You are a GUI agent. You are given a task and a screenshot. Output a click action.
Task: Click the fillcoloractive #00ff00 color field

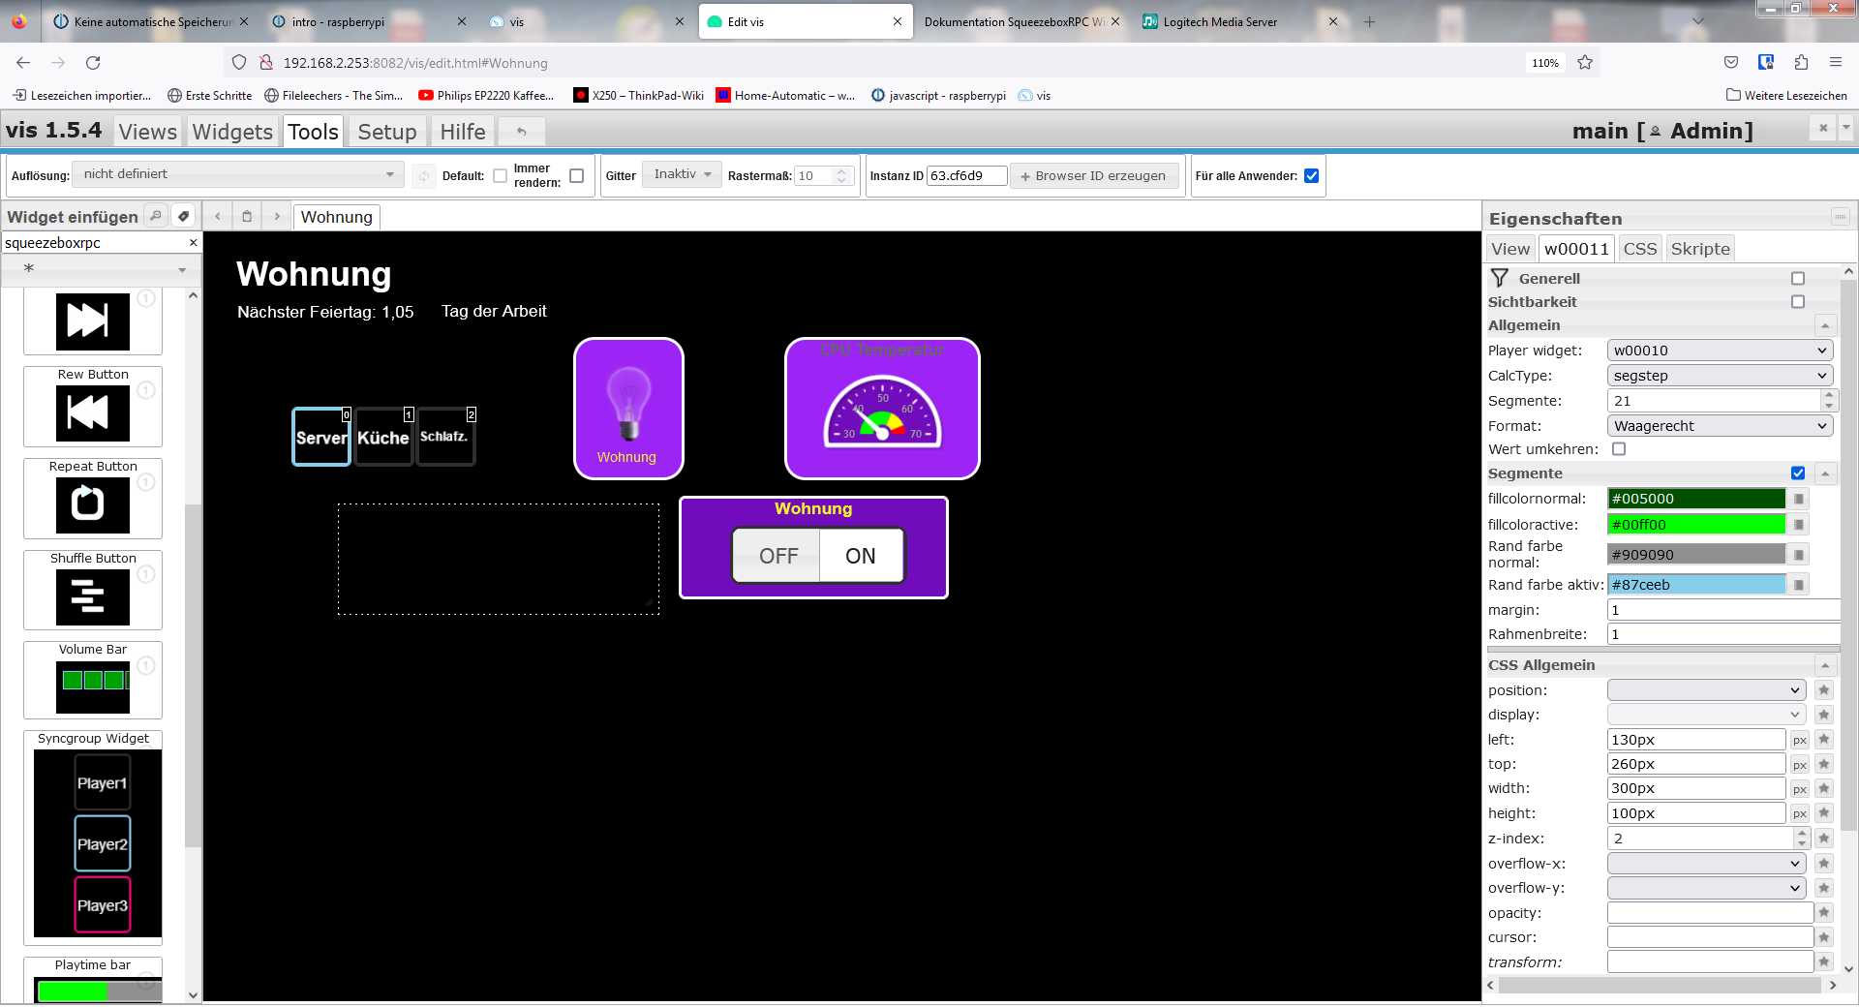[1696, 525]
